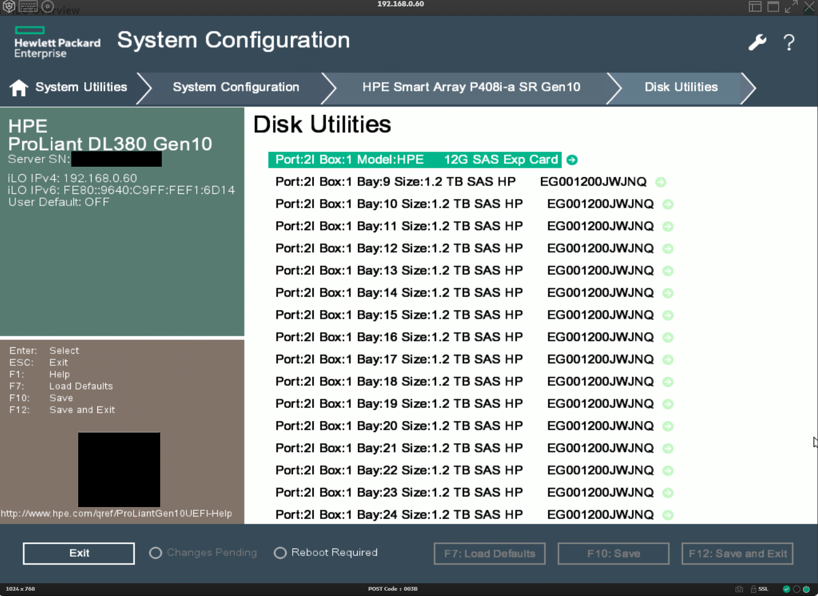
Task: Click arrow icon for Bay:24 disk
Action: (x=668, y=515)
